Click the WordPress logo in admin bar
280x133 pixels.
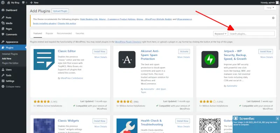point(3,2)
